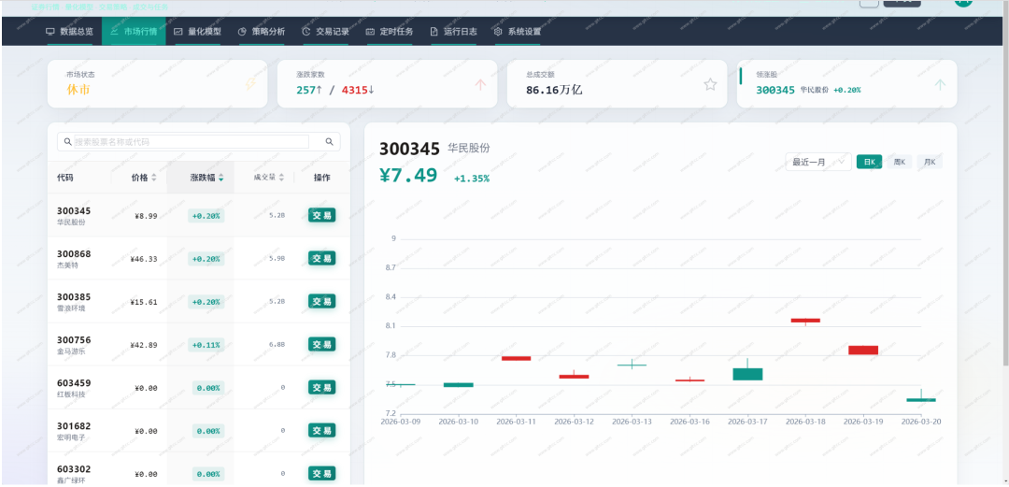Image resolution: width=1009 pixels, height=487 pixels.
Task: Select the 300868 杰美特 row code
Action: pos(74,254)
